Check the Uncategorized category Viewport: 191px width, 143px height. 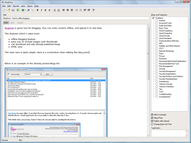(156, 97)
